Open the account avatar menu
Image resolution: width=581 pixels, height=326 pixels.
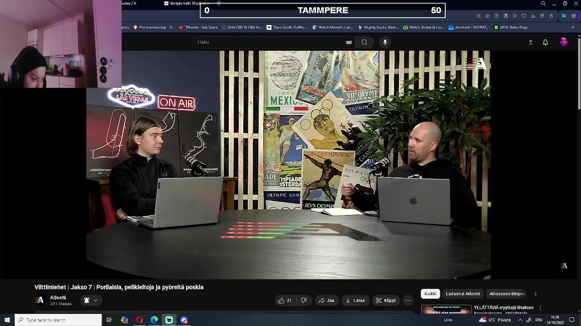click(x=563, y=42)
